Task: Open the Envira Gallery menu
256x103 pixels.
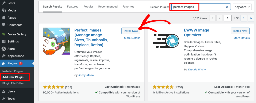Action: [17, 34]
